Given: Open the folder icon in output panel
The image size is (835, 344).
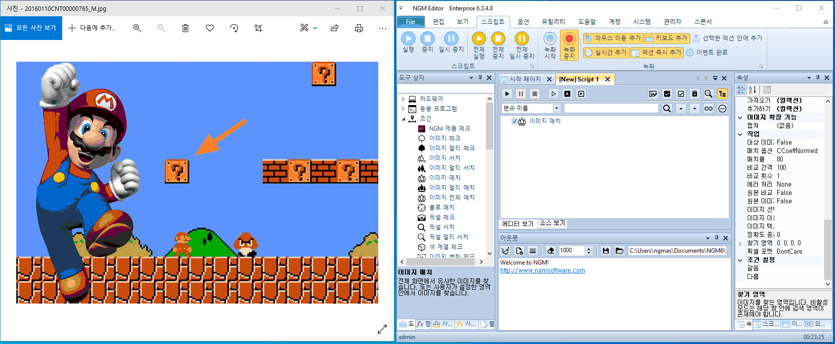Looking at the screenshot, I should coord(620,251).
